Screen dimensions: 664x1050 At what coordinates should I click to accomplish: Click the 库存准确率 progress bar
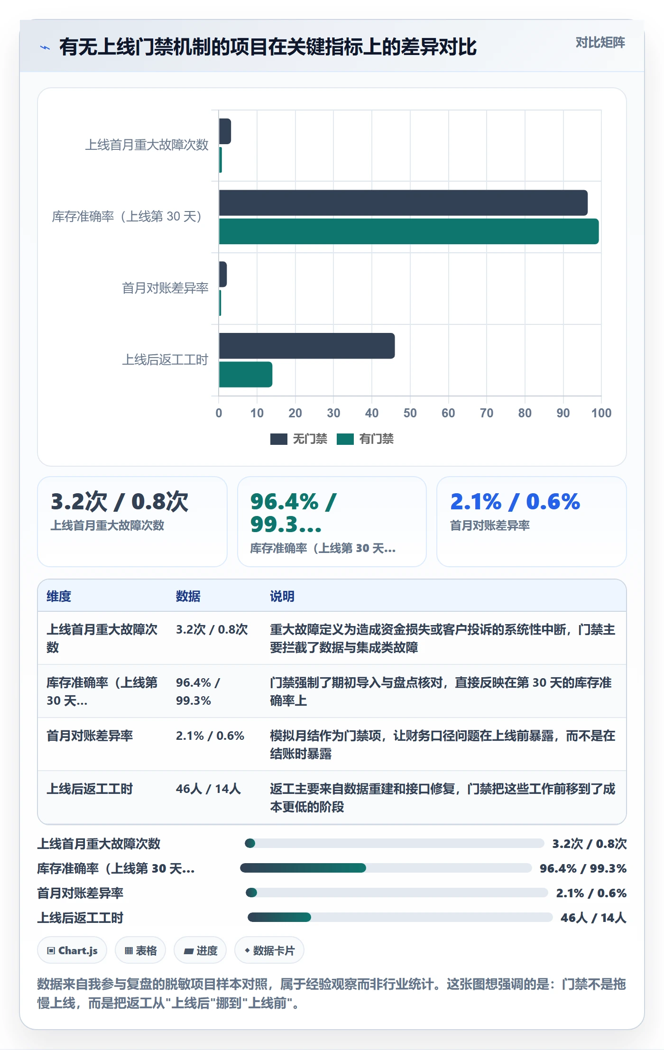click(x=386, y=868)
